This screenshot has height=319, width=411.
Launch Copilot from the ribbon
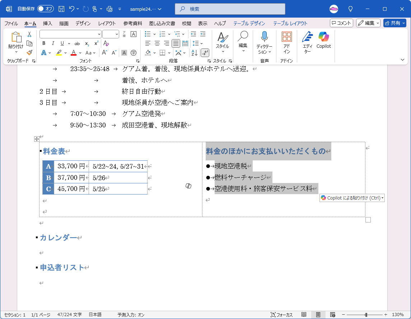pos(323,39)
